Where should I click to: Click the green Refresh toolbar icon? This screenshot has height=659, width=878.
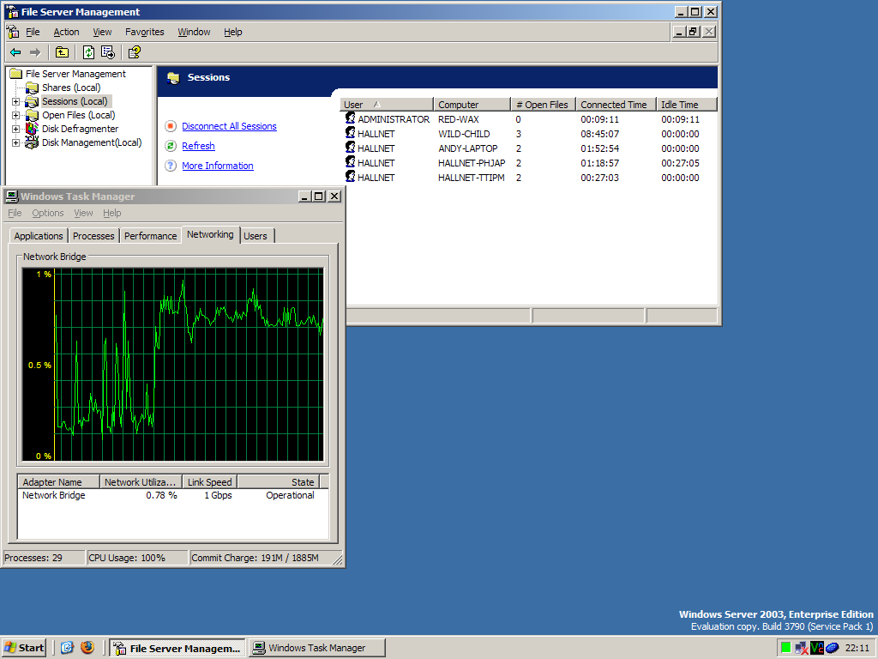point(88,52)
